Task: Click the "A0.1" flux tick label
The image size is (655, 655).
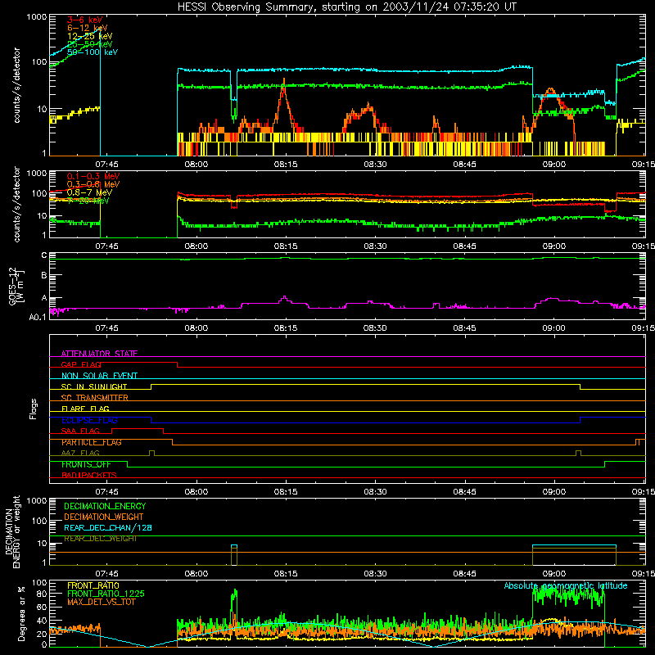Action: coord(38,317)
